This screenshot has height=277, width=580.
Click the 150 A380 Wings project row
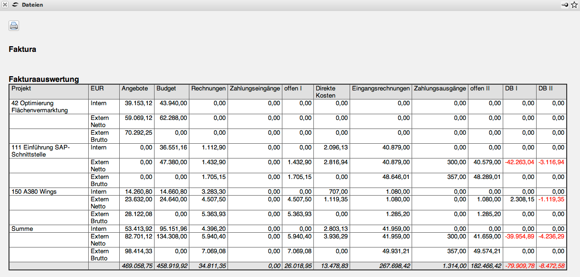pyautogui.click(x=34, y=192)
